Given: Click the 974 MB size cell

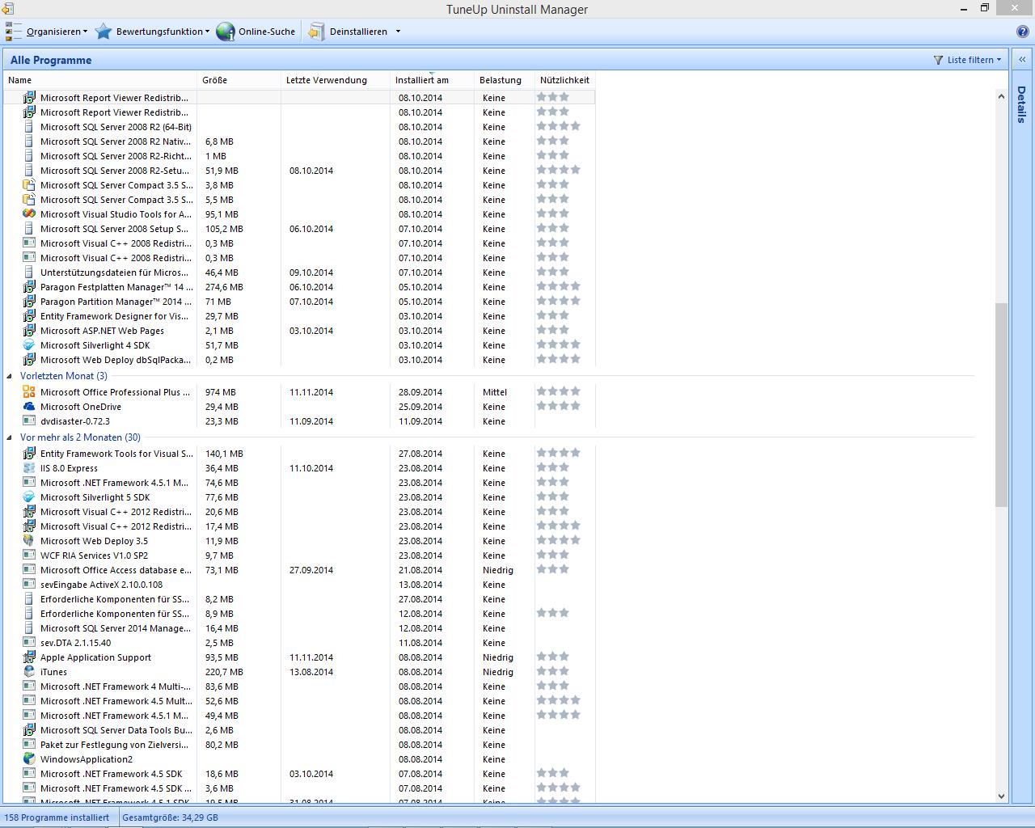Looking at the screenshot, I should [x=221, y=392].
